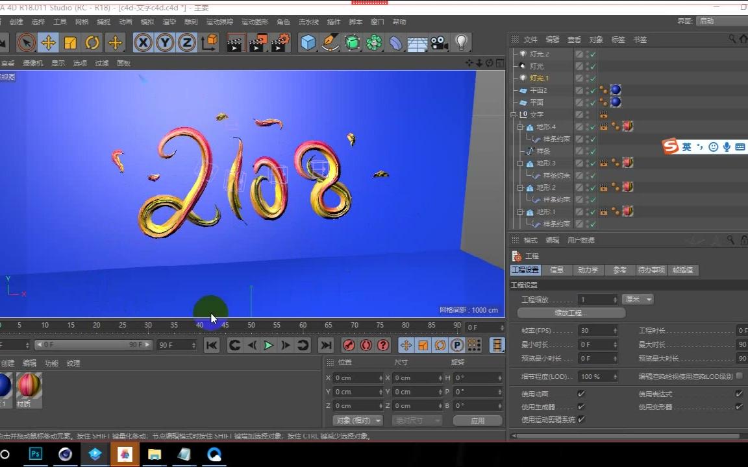Click the 缩放工程 button
This screenshot has height=467, width=748.
pyautogui.click(x=570, y=313)
